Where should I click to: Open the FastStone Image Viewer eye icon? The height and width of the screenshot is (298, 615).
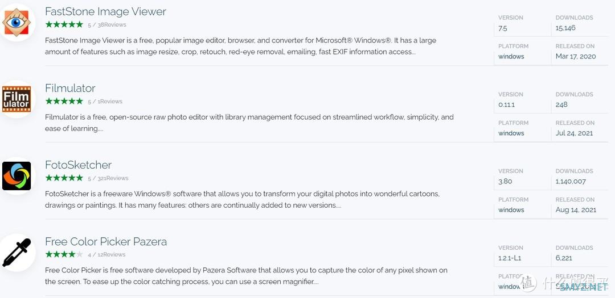click(x=16, y=23)
